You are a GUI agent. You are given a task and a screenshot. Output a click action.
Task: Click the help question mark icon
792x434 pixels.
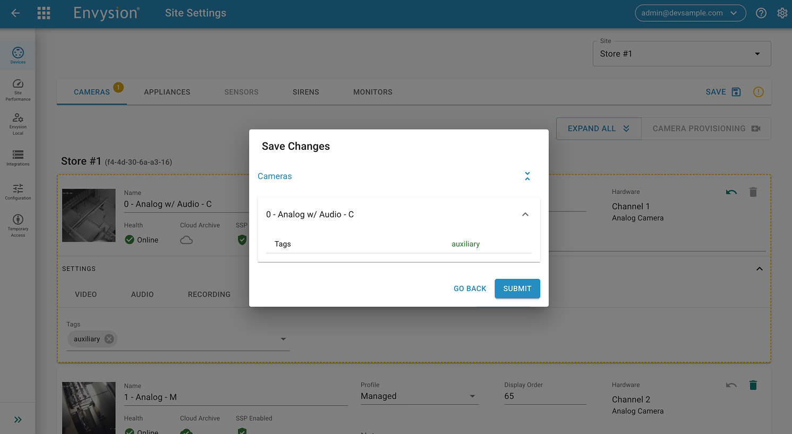[761, 13]
